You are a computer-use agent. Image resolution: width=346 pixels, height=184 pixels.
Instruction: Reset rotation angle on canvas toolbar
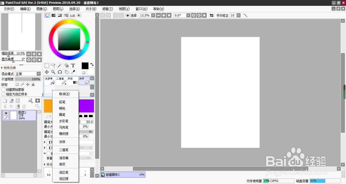point(205,15)
